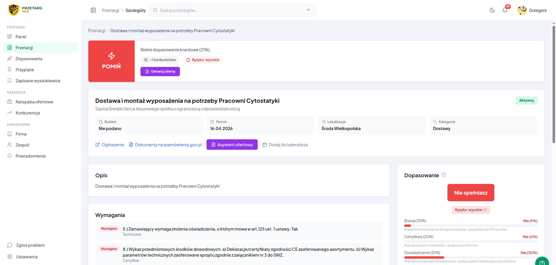
Task: Click the Firma building icon
Action: pyautogui.click(x=10, y=134)
